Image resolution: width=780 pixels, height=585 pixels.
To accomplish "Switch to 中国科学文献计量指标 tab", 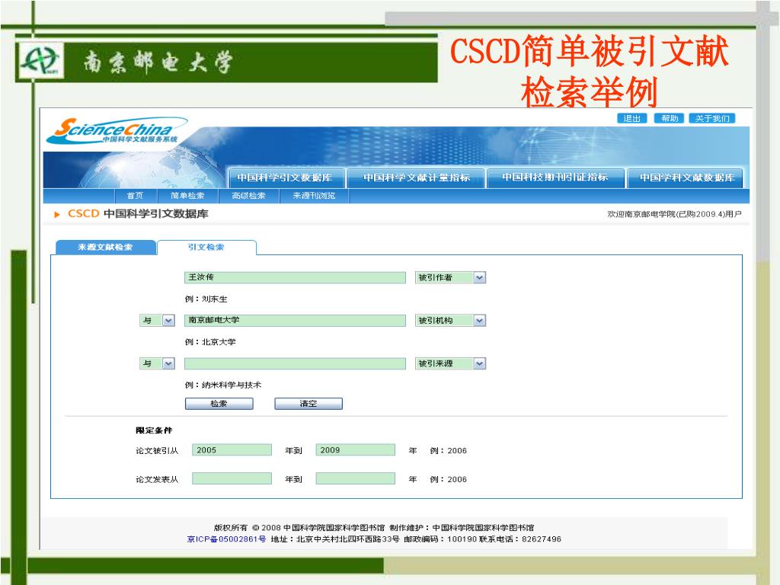I will click(417, 177).
